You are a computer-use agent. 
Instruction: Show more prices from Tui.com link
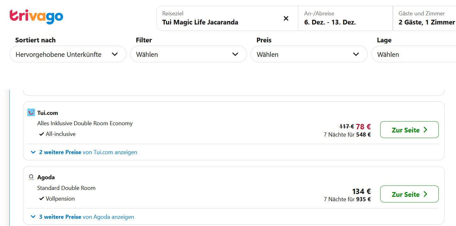coord(88,152)
